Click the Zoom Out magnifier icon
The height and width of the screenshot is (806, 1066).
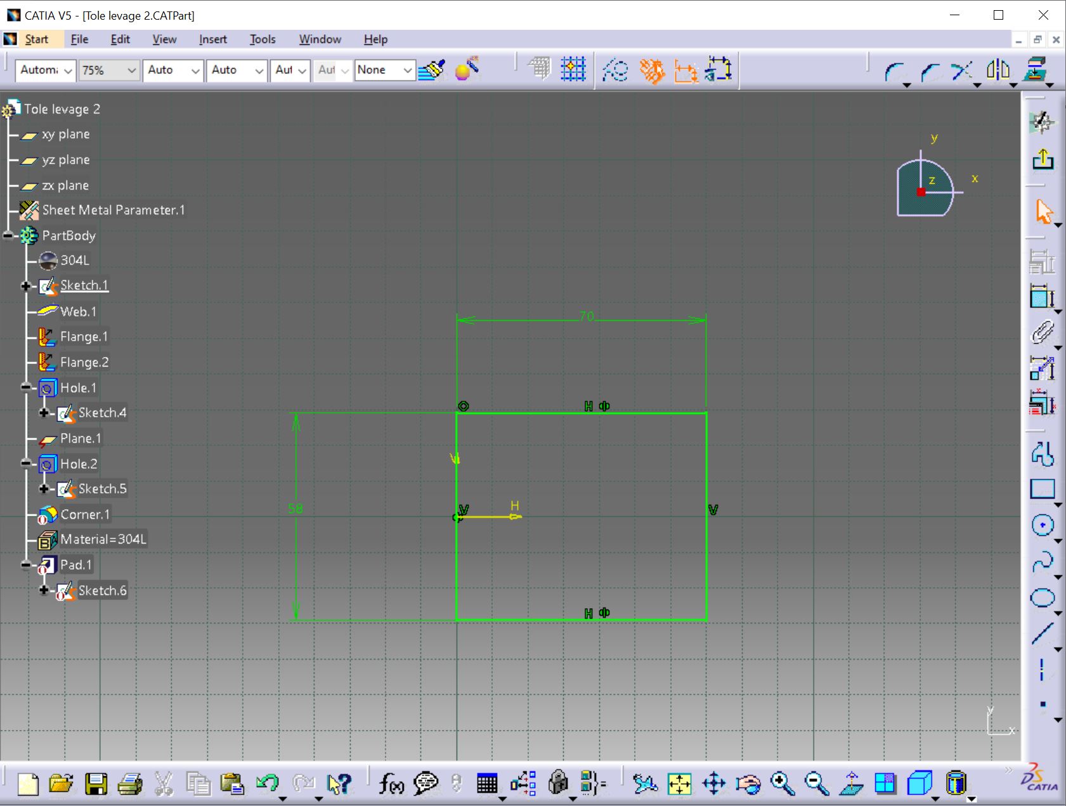(816, 784)
